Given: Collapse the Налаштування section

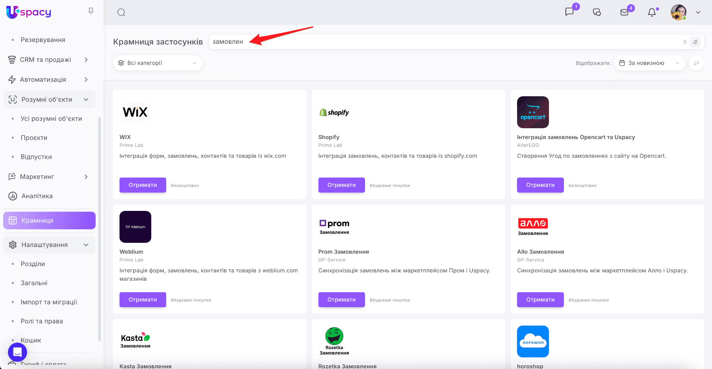Looking at the screenshot, I should coord(49,245).
